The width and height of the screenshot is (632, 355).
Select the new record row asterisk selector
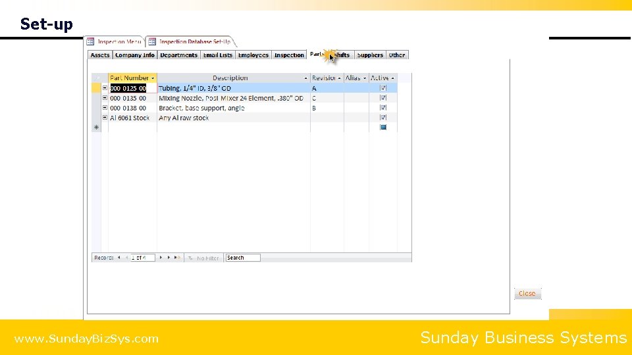(96, 127)
